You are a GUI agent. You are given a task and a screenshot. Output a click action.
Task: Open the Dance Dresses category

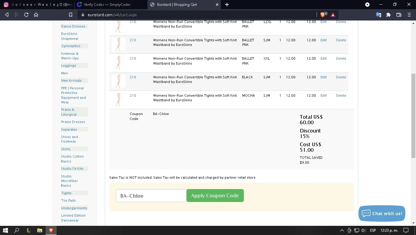click(73, 26)
